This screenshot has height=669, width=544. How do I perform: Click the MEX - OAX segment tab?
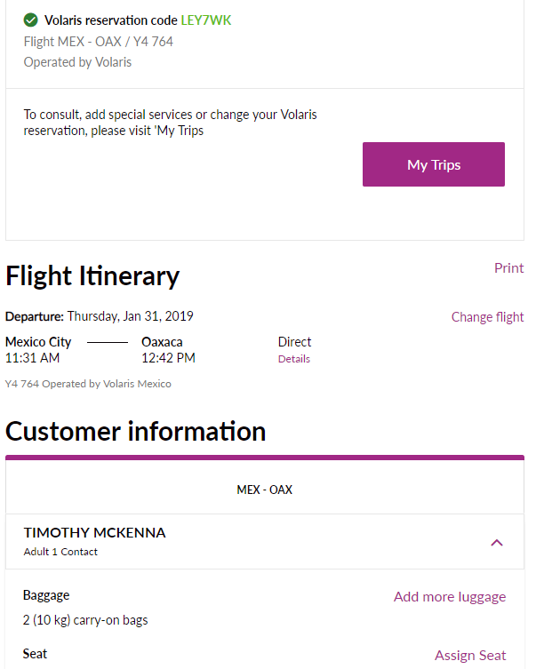[265, 490]
